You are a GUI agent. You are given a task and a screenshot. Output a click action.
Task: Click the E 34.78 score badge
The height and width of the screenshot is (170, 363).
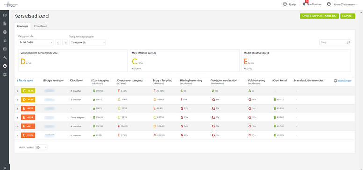pyautogui.click(x=28, y=135)
